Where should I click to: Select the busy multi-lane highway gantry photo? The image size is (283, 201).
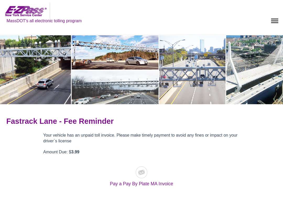click(115, 87)
